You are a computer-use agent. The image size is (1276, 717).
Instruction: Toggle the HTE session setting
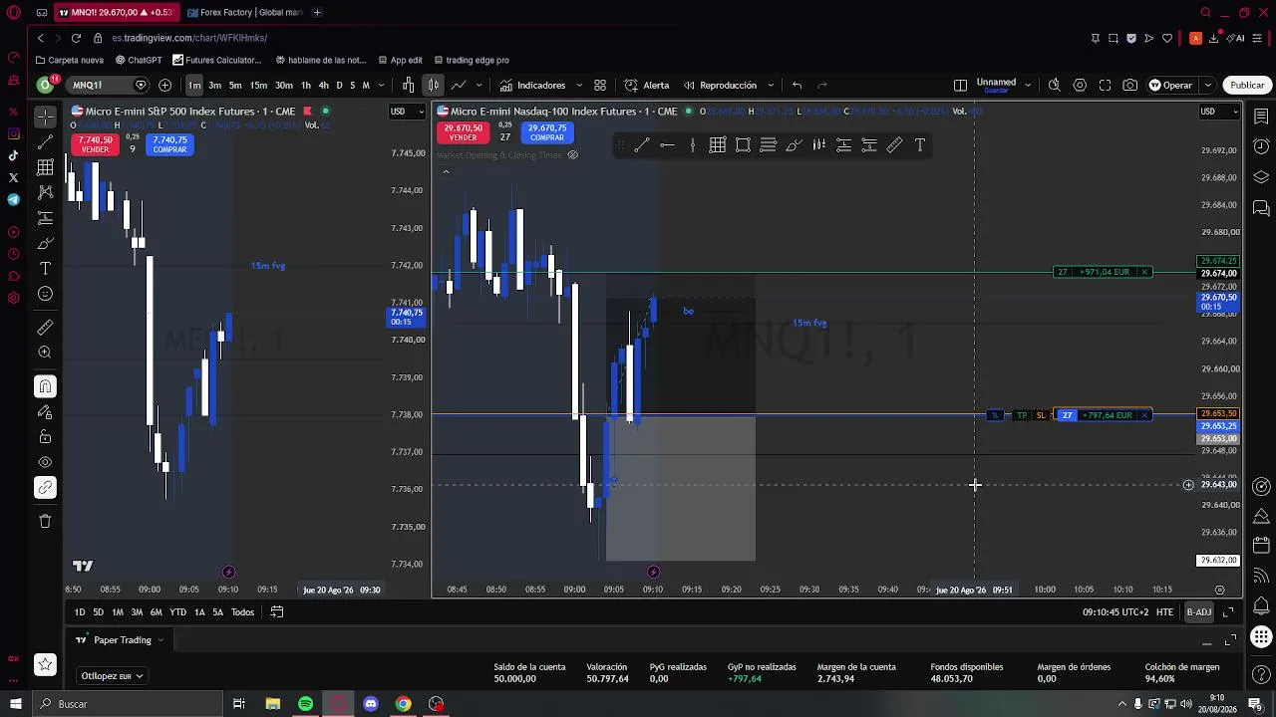click(1164, 612)
